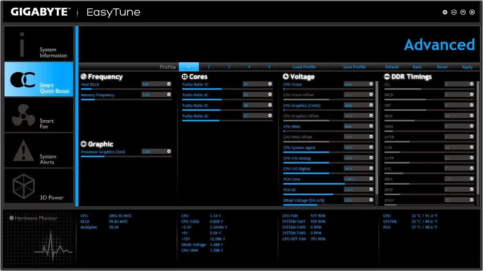Open the tCL timing dropdown
Image resolution: width=483 pixels, height=271 pixels.
pyautogui.click(x=460, y=84)
